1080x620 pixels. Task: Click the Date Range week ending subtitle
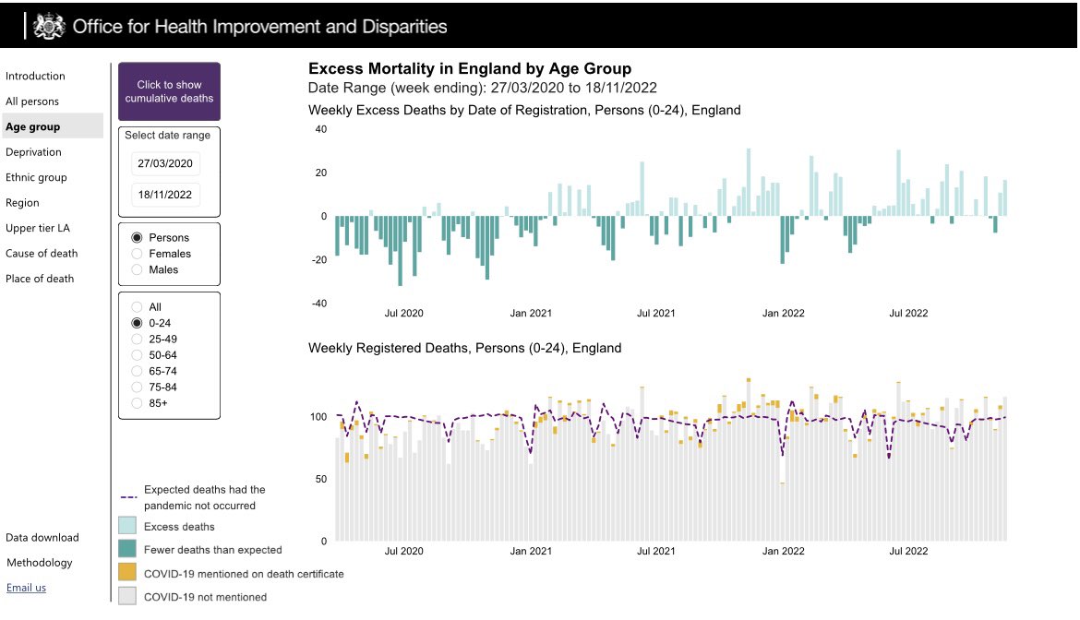click(x=482, y=88)
